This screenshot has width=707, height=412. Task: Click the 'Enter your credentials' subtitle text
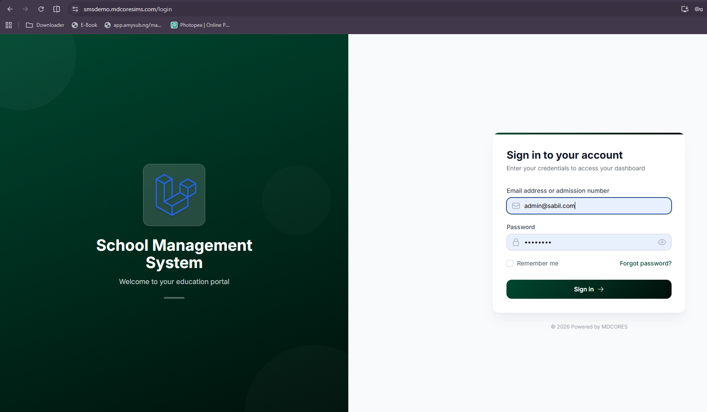[x=576, y=168]
